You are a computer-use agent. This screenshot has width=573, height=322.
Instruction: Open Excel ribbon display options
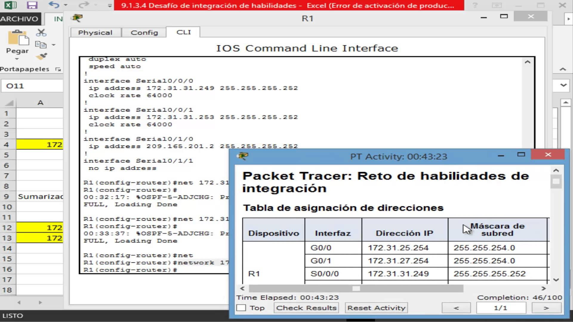click(497, 5)
